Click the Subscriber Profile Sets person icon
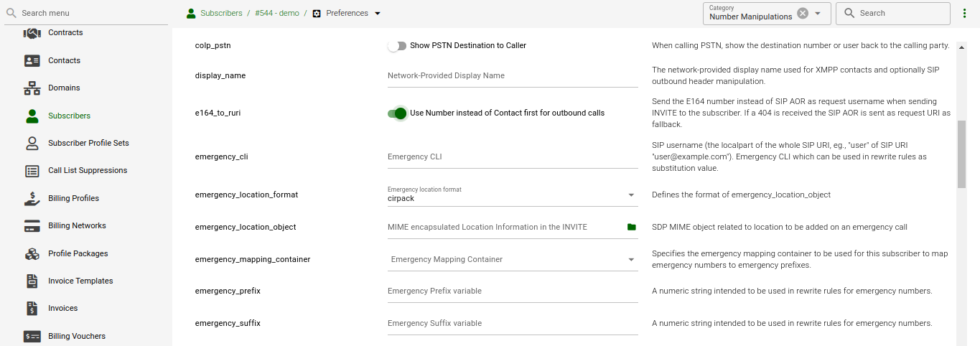980x346 pixels. (32, 144)
